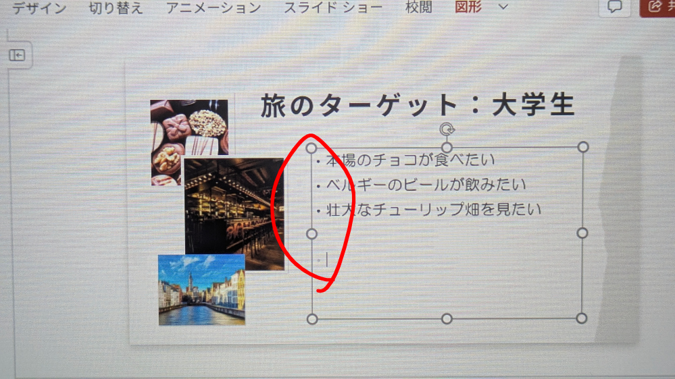Click the top-right corner handle of text box
Screen dimensions: 675x379
pyautogui.click(x=583, y=147)
